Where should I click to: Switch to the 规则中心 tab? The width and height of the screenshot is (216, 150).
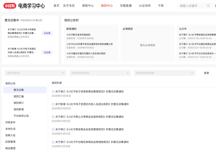pos(107,6)
